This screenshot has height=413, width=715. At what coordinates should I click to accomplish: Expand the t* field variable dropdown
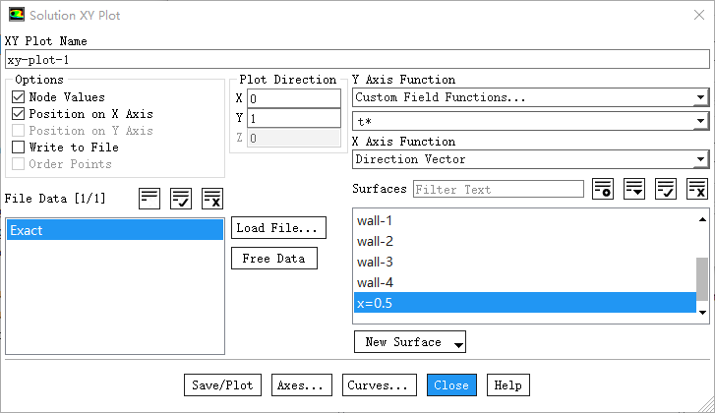pyautogui.click(x=530, y=121)
